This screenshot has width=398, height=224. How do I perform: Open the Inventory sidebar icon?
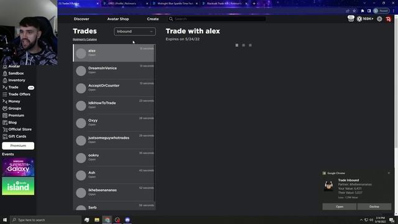tap(5, 80)
